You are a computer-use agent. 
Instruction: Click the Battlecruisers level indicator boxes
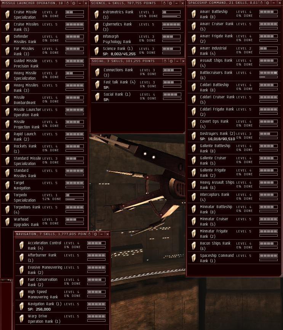click(x=269, y=73)
